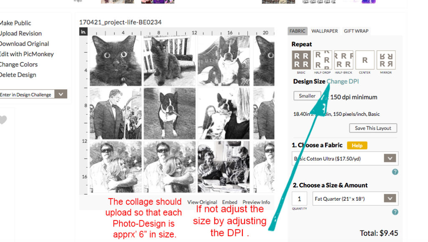The width and height of the screenshot is (428, 242).
Task: Click the size help question mark icon
Action: [395, 212]
